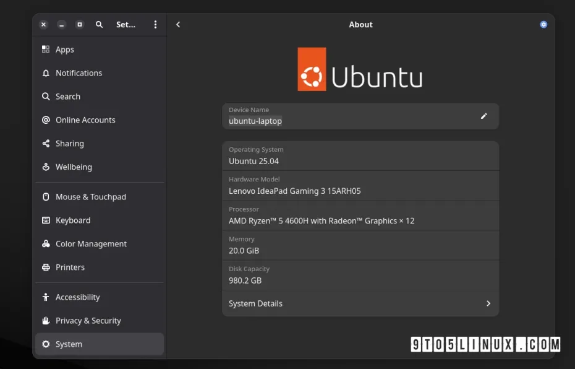
Task: Expand System Details with the chevron
Action: 488,303
